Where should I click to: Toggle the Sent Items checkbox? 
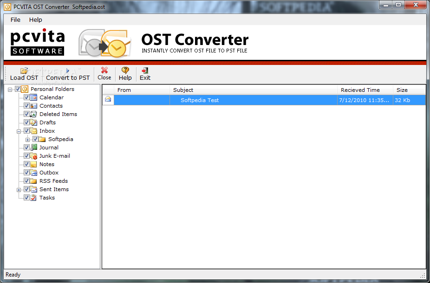pos(26,189)
